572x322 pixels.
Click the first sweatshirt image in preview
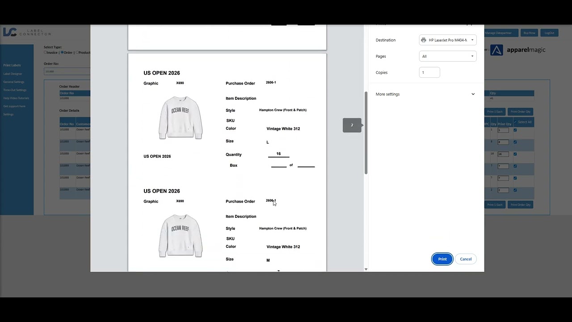[181, 118]
